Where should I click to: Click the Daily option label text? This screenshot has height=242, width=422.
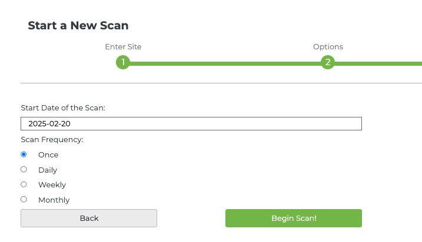point(48,170)
